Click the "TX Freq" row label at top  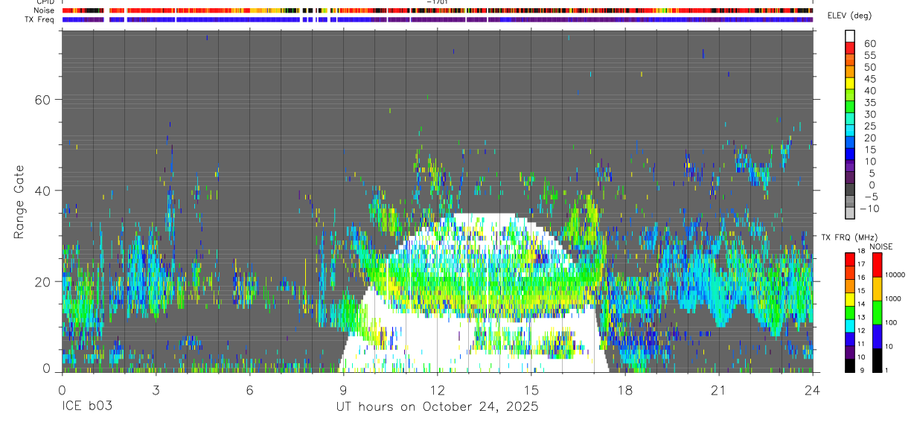click(x=40, y=19)
